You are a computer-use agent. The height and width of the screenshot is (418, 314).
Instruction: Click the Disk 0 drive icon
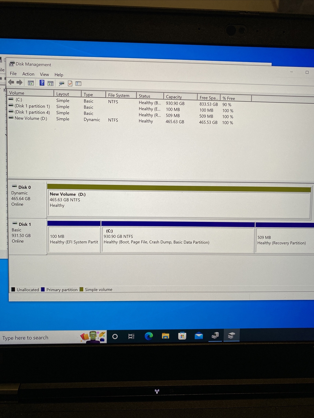pyautogui.click(x=15, y=187)
